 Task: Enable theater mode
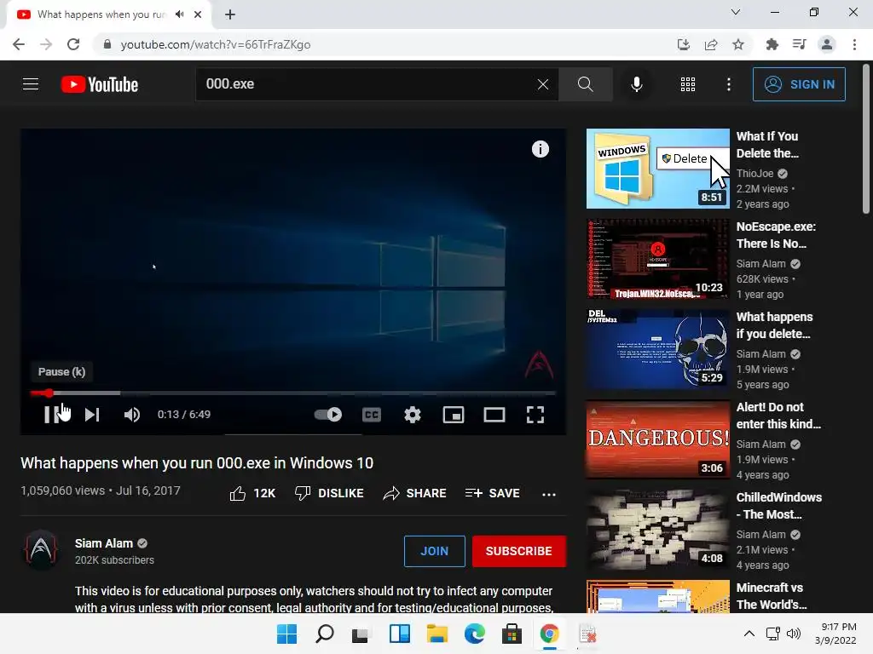[x=494, y=415]
